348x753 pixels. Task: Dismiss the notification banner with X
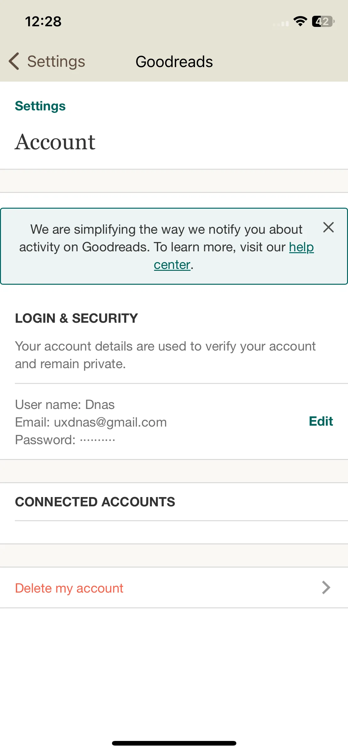click(x=328, y=227)
